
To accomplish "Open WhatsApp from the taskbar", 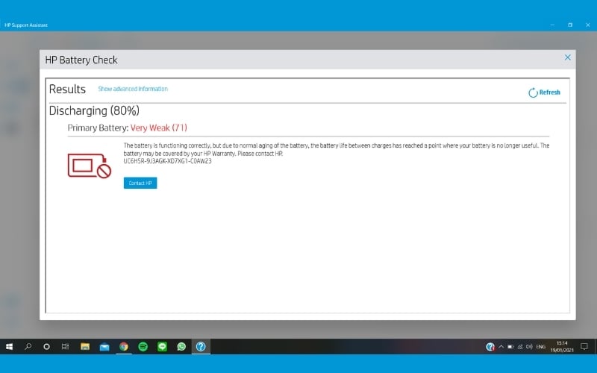I will point(181,347).
